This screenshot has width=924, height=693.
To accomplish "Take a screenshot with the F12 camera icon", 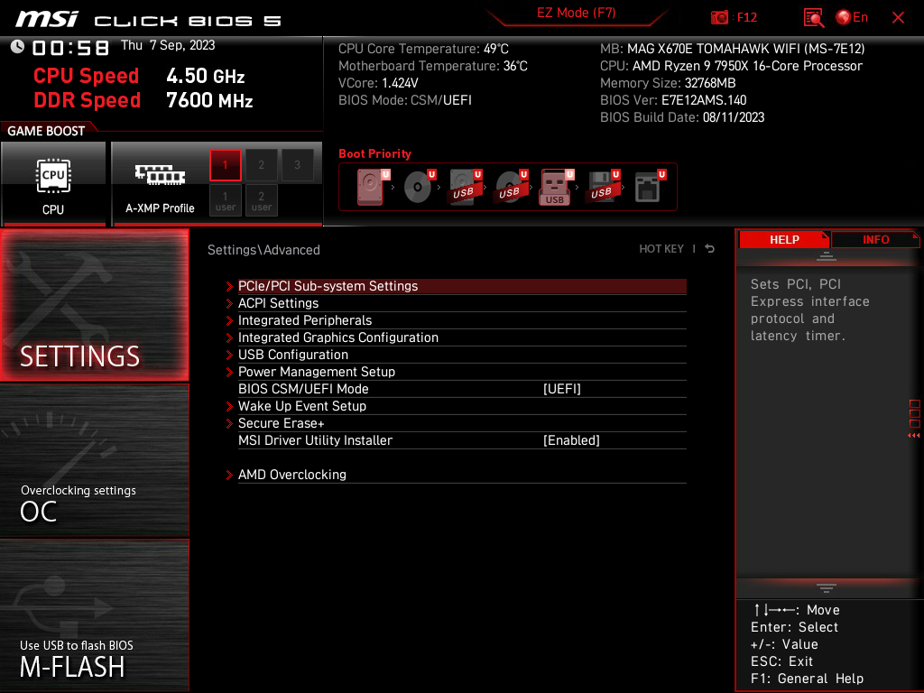I will point(719,17).
